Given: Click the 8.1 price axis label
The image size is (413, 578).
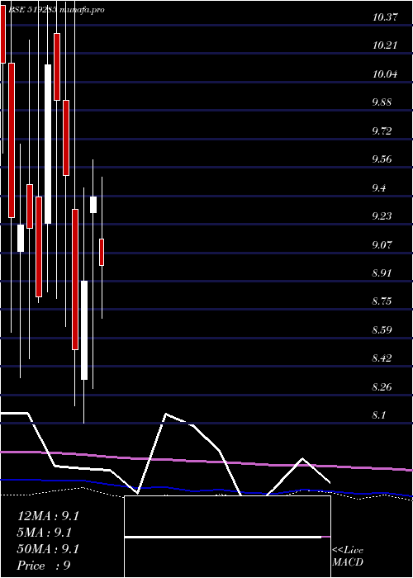Looking at the screenshot, I should click(378, 415).
